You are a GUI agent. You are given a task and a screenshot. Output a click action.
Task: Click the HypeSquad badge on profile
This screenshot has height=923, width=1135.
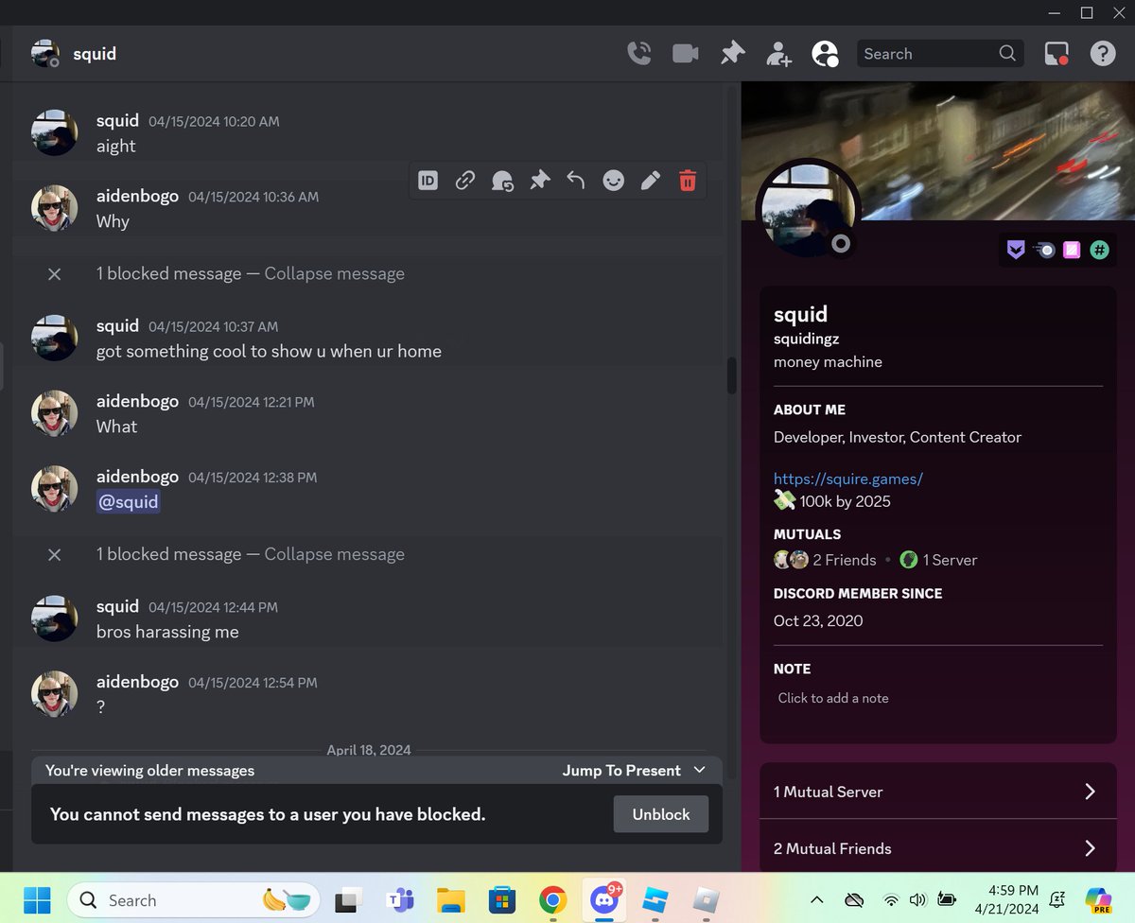(x=1015, y=250)
